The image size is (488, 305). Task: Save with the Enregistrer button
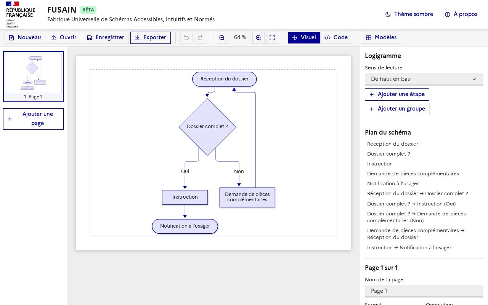(106, 38)
